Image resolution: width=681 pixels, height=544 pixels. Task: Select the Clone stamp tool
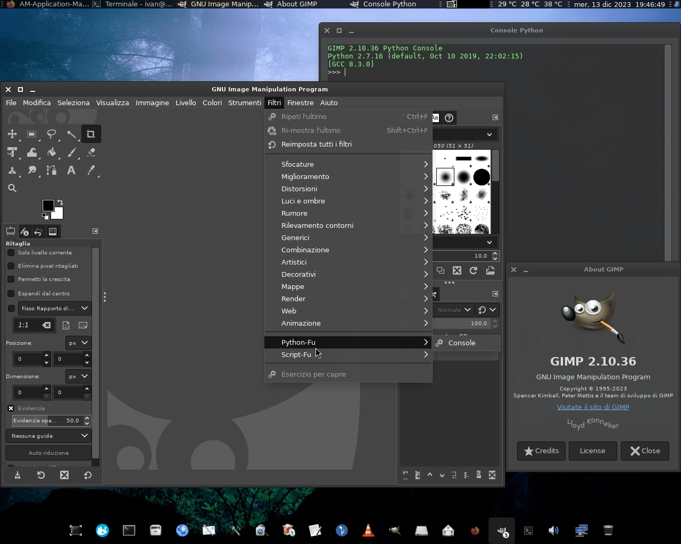pos(12,170)
